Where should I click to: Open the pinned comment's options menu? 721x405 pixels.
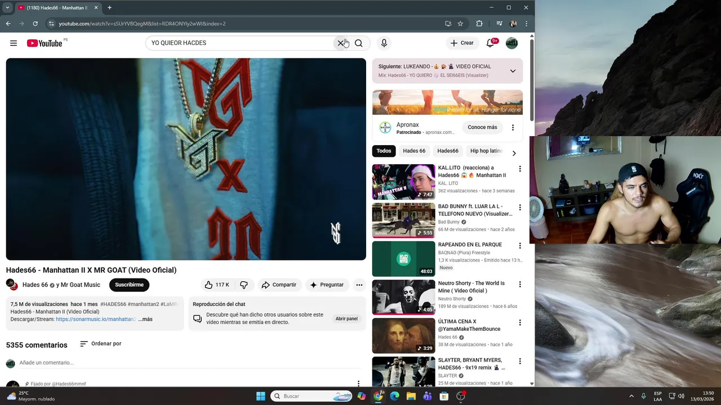(358, 384)
